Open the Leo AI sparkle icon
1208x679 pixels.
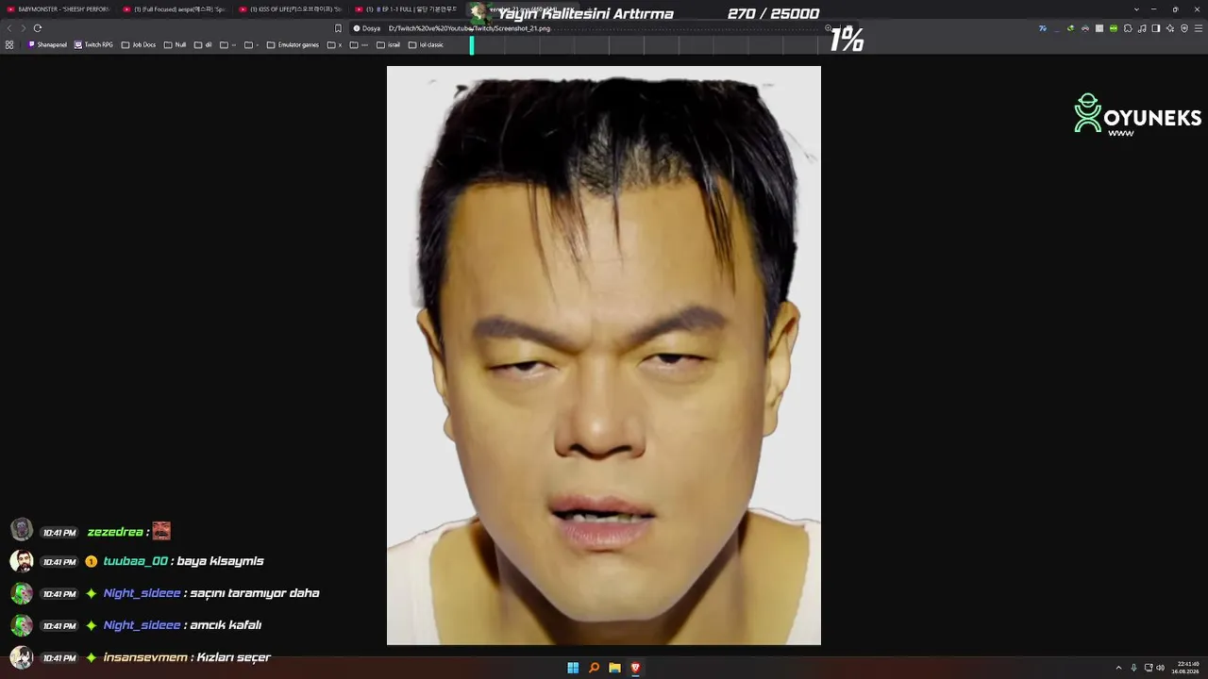(x=1170, y=28)
